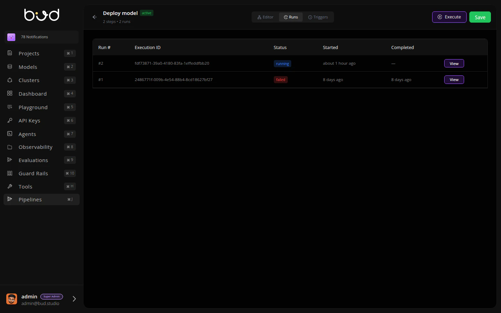Click the running status badge

[283, 64]
